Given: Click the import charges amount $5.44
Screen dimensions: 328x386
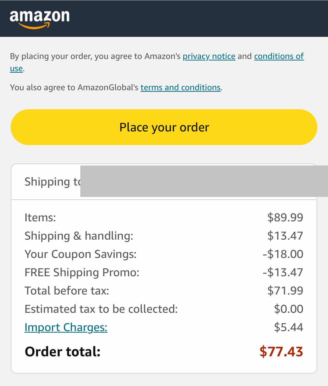Looking at the screenshot, I should (x=288, y=327).
